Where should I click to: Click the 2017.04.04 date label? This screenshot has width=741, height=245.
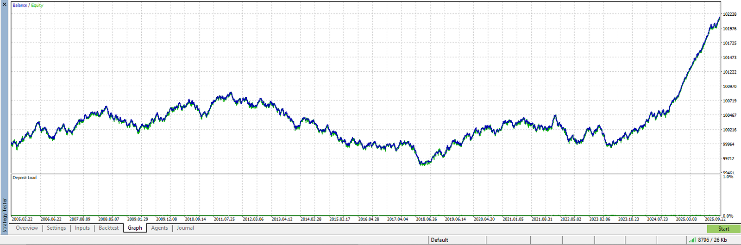click(x=397, y=220)
